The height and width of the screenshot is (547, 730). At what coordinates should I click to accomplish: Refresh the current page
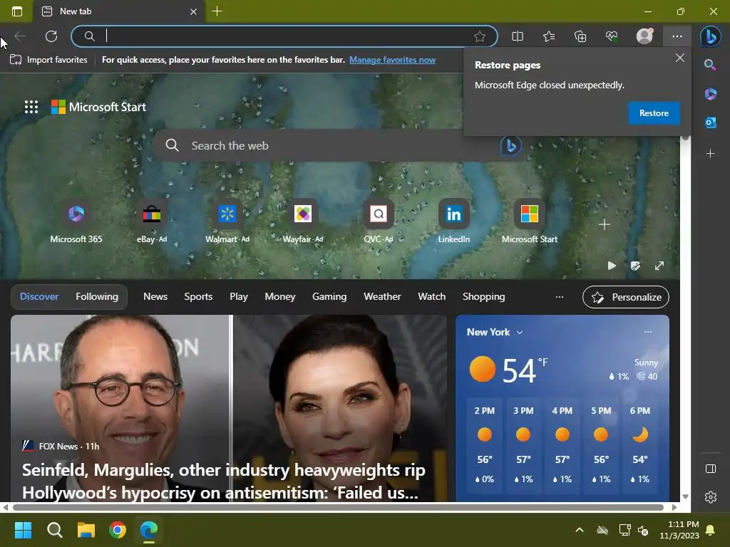[51, 36]
